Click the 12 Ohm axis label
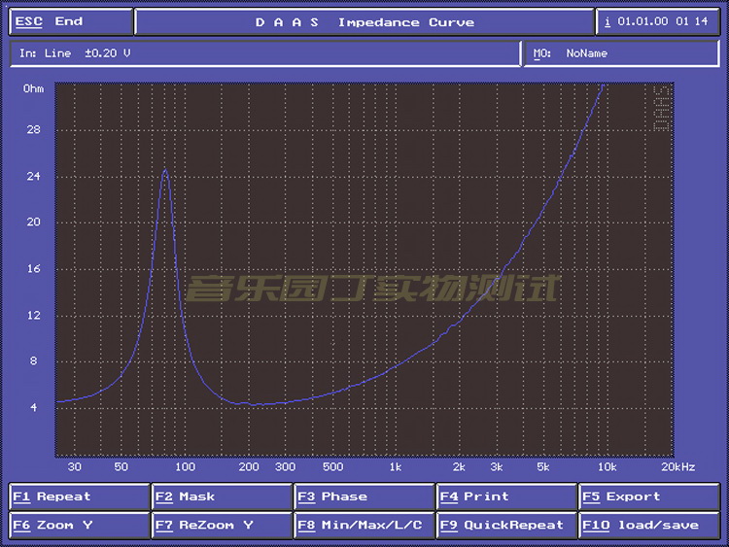 point(33,316)
